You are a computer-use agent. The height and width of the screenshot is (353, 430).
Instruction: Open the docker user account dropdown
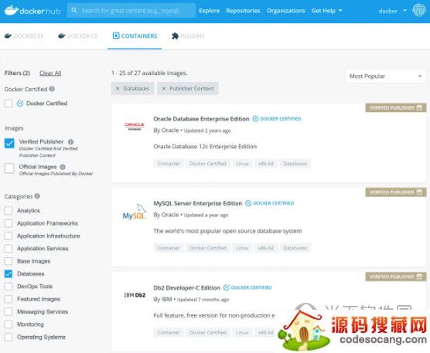pos(392,11)
